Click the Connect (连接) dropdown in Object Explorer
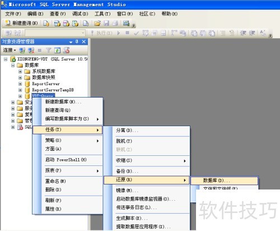This screenshot has width=280, height=231. 10,50
